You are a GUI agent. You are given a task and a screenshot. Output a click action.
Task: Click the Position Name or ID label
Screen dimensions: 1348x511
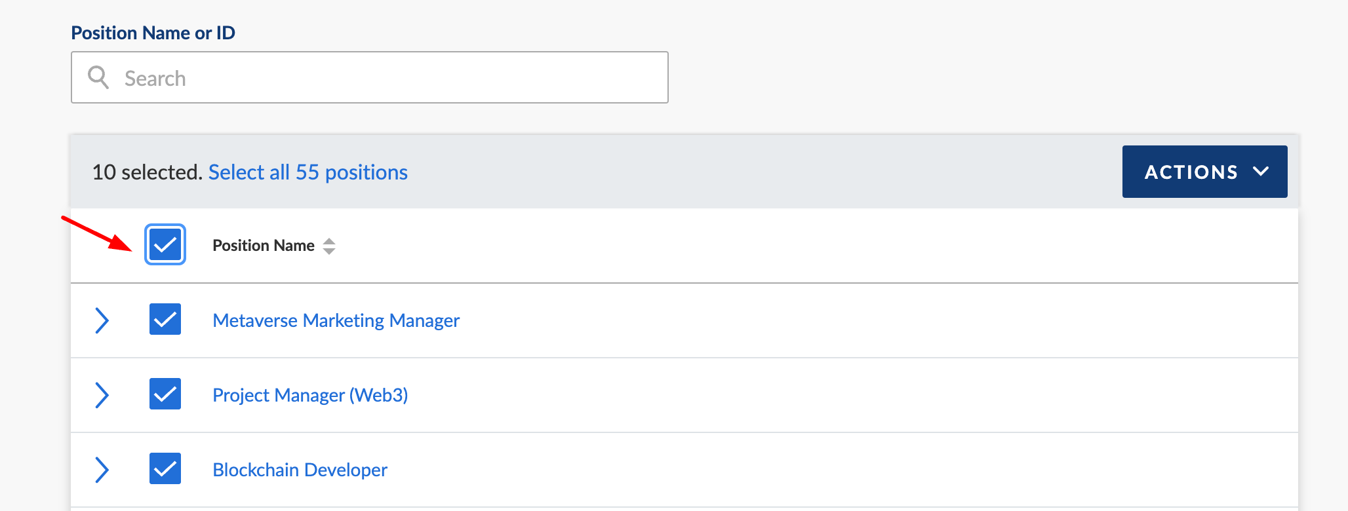(x=153, y=33)
